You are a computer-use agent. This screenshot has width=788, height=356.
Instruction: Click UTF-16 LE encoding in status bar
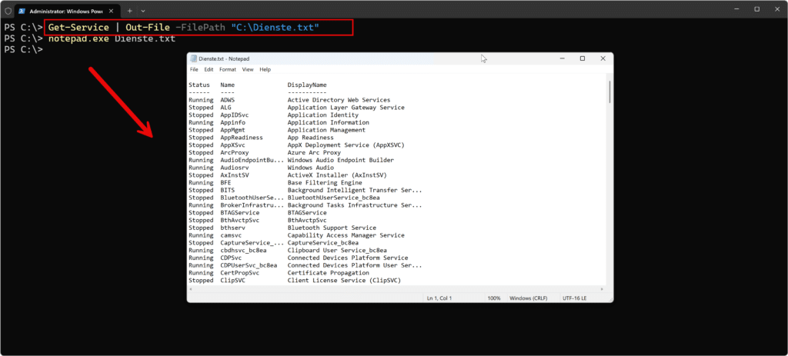[x=575, y=298]
